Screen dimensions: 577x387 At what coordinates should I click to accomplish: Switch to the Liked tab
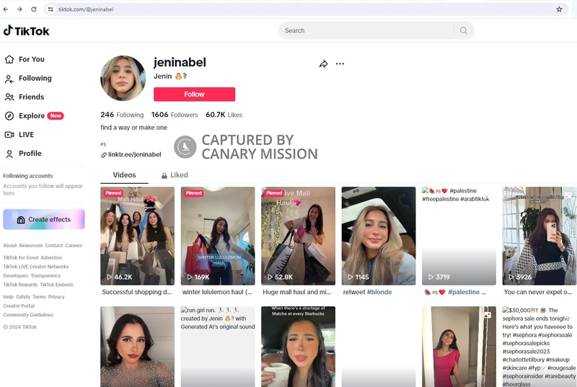[x=174, y=175]
